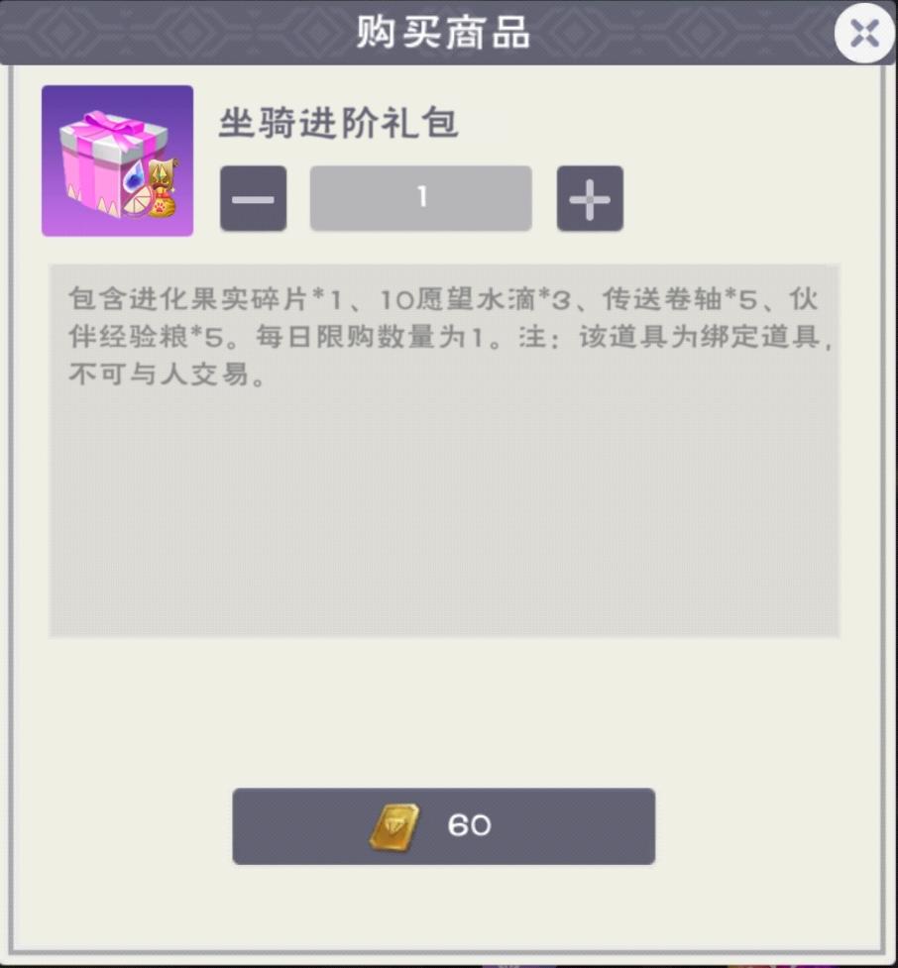Tap the 坐骑进阶礼包 gift box thumbnail

tap(117, 161)
